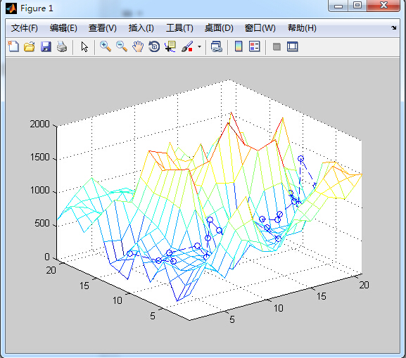Viewport: 406px width, 358px height.
Task: Insert Legend using toolbar icon
Action: pos(254,47)
